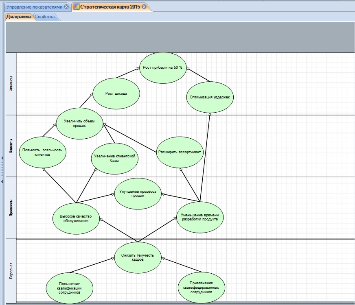Click the Оптимизация издержек node

210,98
